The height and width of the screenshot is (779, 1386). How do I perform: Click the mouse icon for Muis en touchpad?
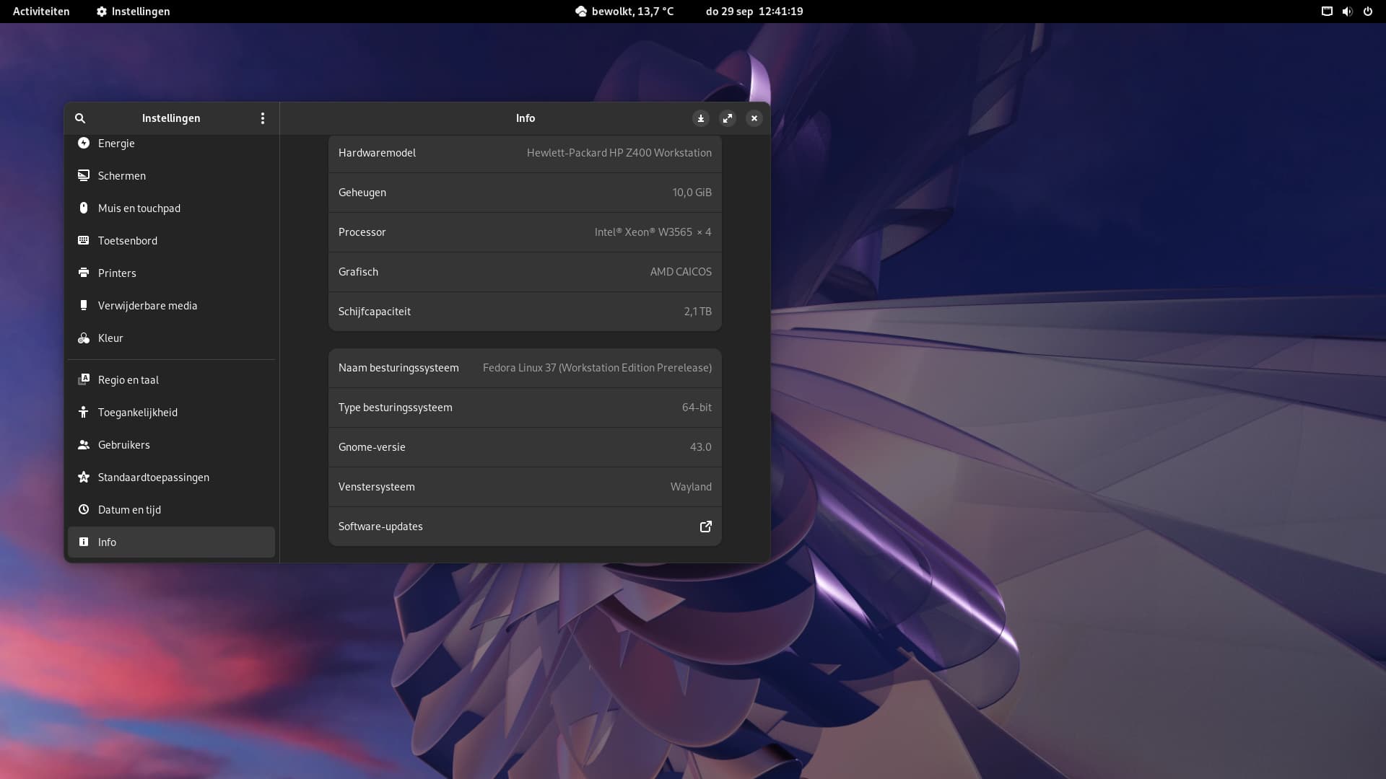[x=84, y=208]
